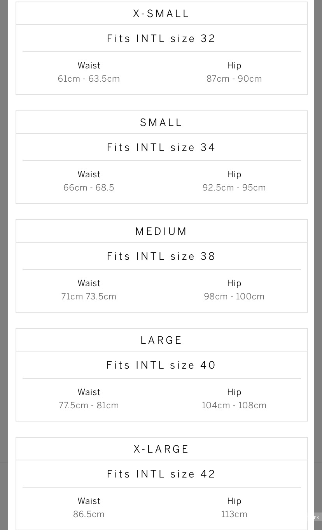
Task: Click Fits INTL size 40 row
Action: coord(161,365)
